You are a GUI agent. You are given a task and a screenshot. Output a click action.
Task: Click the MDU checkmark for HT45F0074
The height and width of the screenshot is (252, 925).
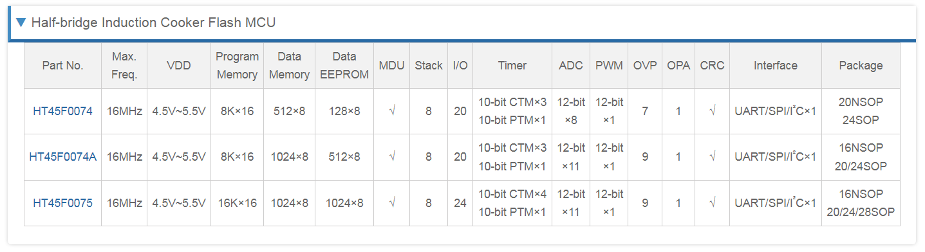click(x=392, y=111)
